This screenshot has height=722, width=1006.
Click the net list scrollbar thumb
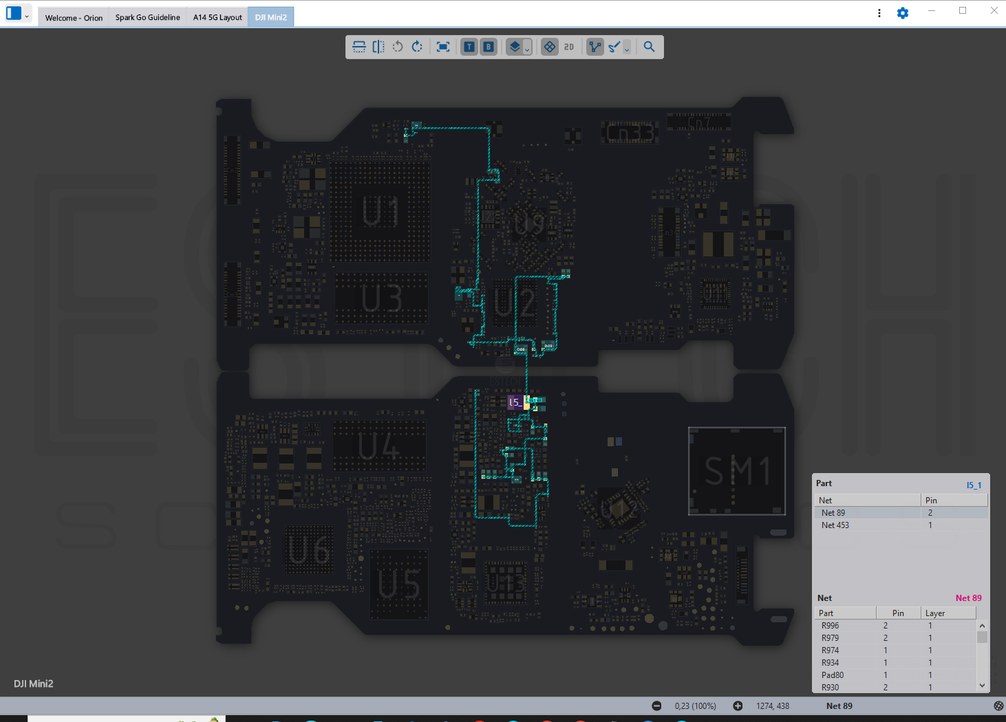pos(982,637)
